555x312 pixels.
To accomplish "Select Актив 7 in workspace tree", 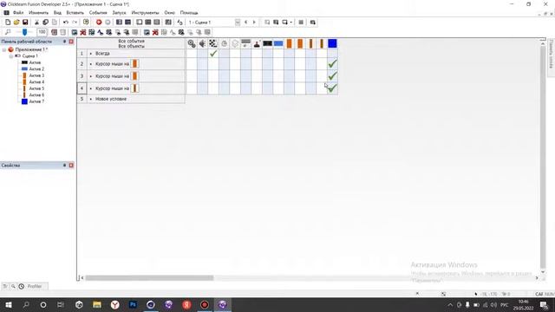I will tap(36, 101).
